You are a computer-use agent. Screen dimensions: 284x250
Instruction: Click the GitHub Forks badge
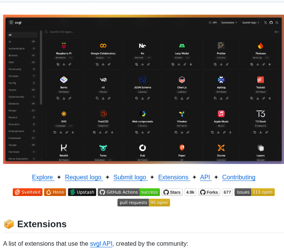pos(209,192)
